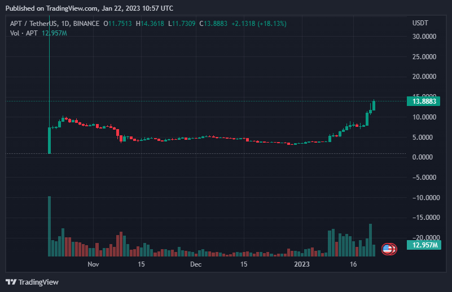Click the low value L11.7309

(x=182, y=24)
